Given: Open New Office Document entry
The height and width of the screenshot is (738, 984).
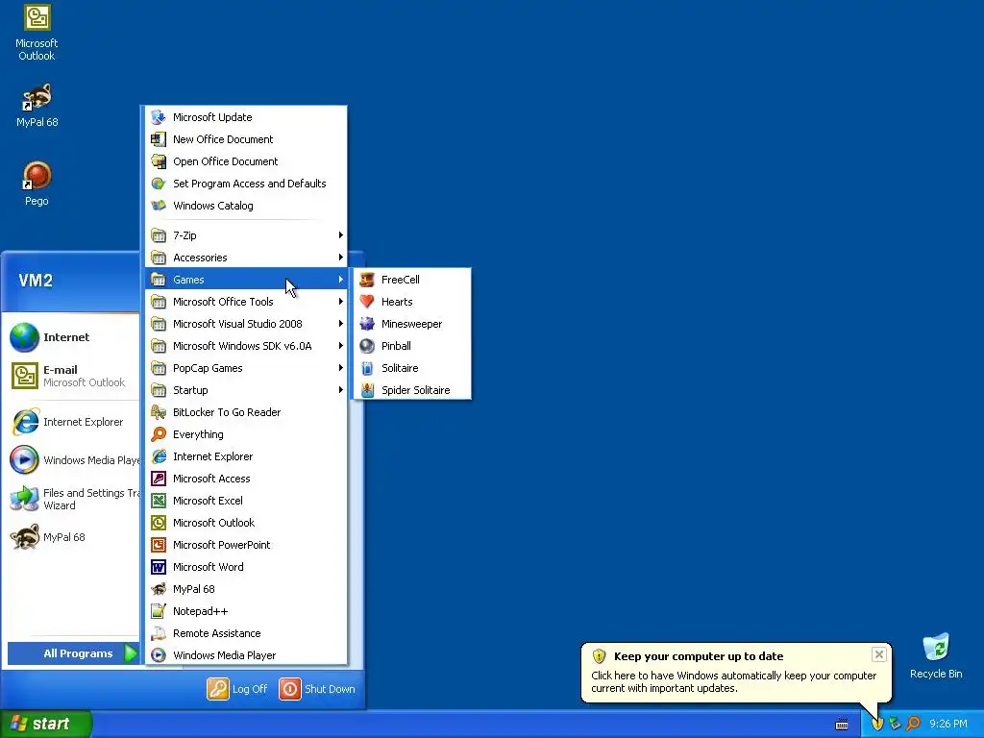Looking at the screenshot, I should click(x=246, y=139).
